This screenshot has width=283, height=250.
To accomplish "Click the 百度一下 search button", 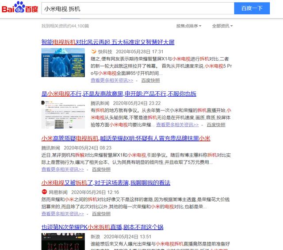I will [x=252, y=8].
